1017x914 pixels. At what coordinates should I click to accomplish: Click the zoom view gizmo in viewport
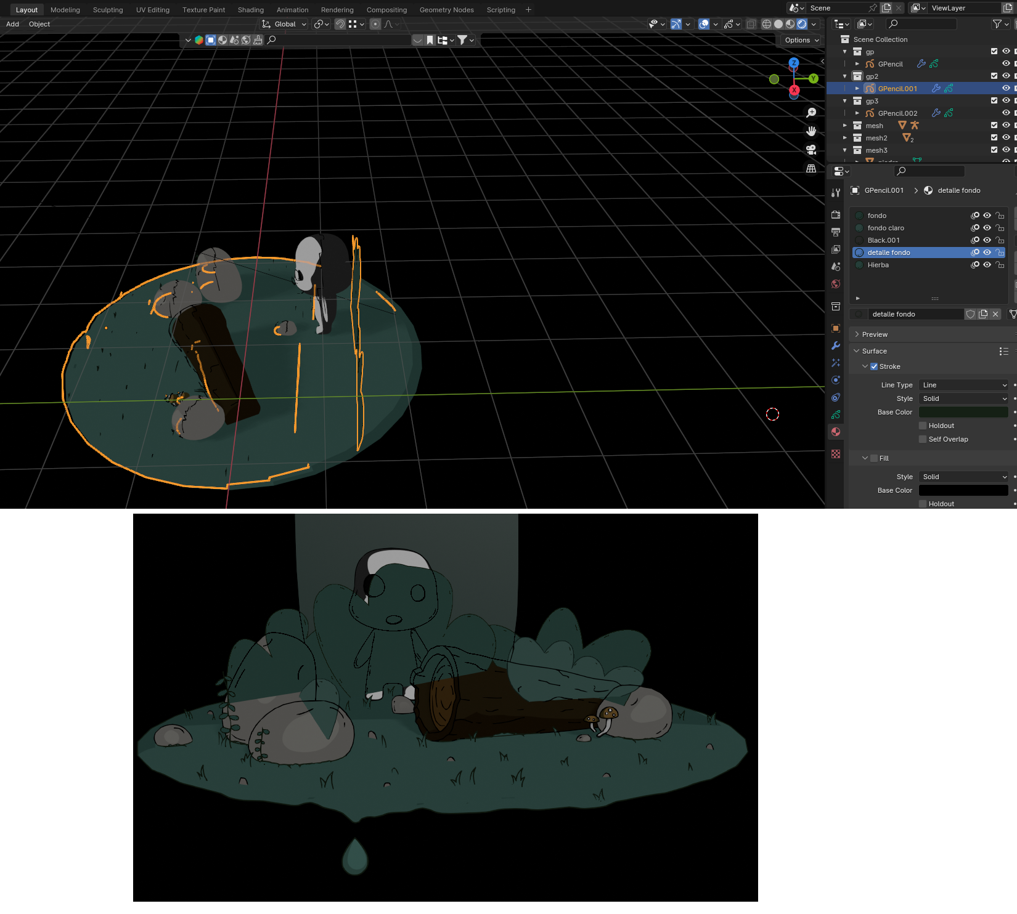pyautogui.click(x=811, y=113)
